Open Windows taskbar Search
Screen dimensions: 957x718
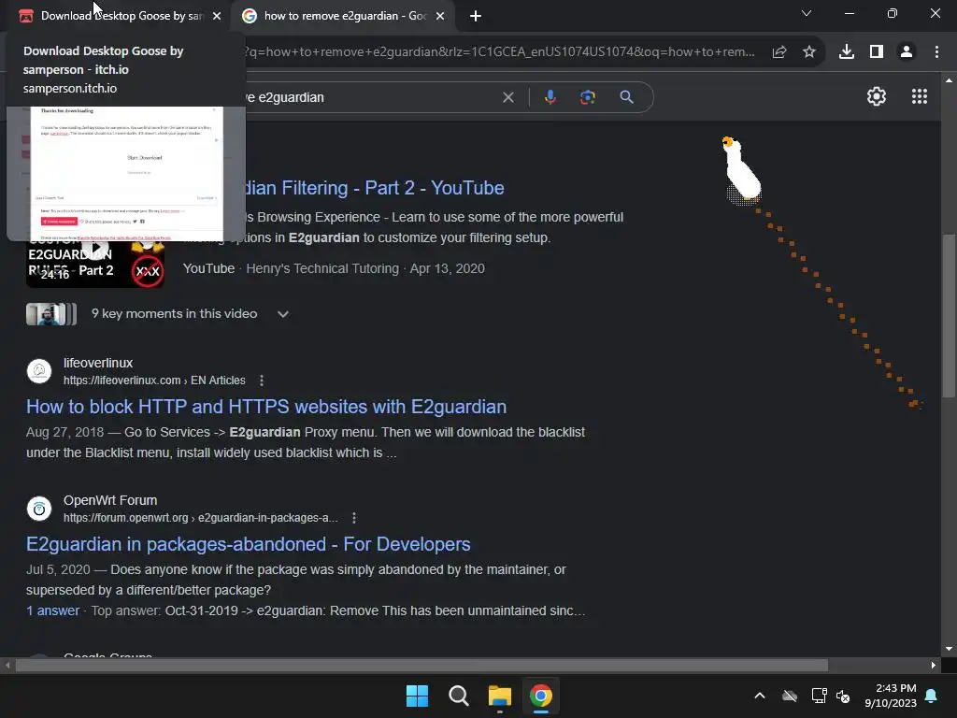[x=458, y=696]
